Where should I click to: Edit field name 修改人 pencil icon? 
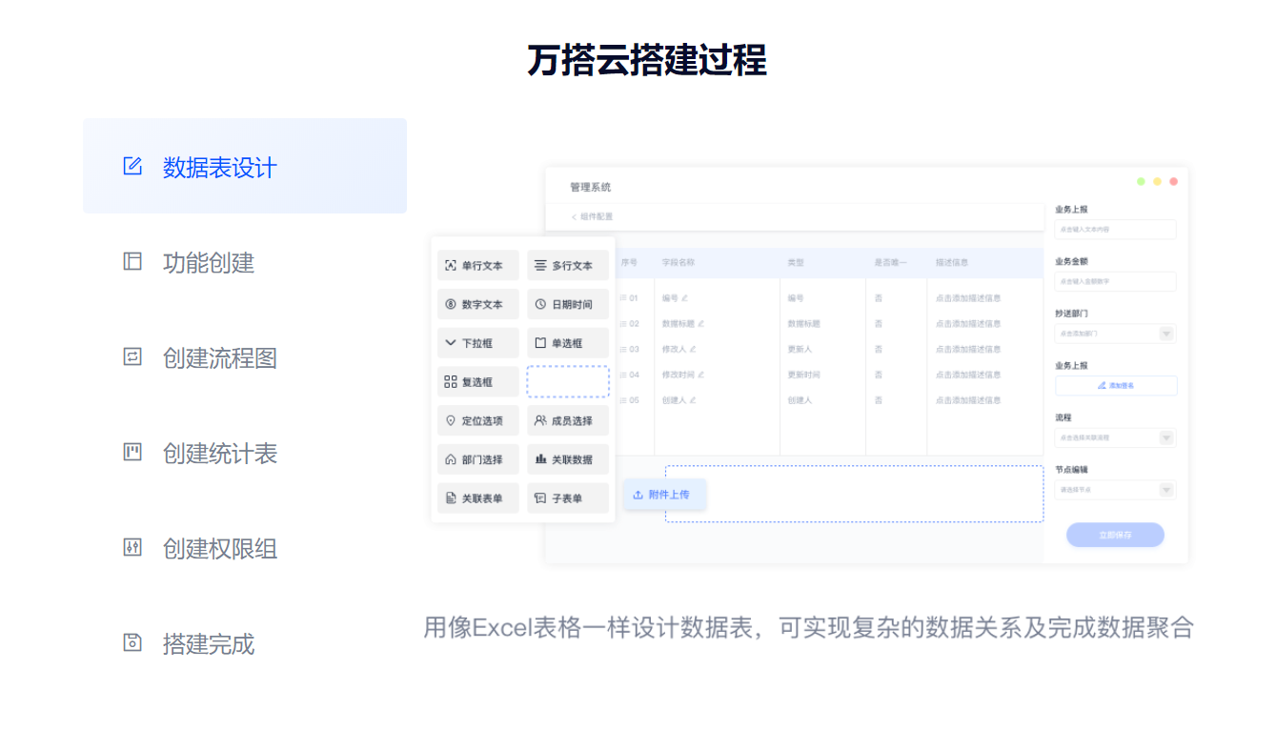[693, 349]
